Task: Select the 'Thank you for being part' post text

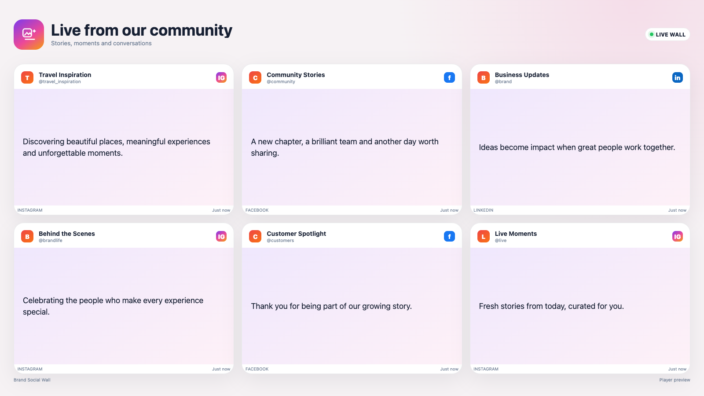Action: pos(331,306)
